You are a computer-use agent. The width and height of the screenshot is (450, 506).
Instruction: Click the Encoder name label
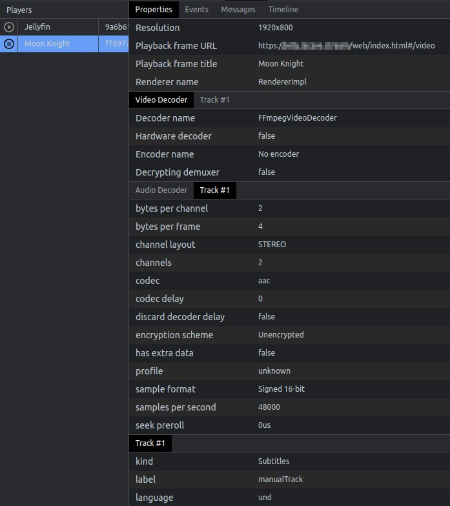click(165, 154)
